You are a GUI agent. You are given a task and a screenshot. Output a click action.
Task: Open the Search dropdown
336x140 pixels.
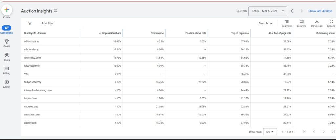(x=265, y=23)
